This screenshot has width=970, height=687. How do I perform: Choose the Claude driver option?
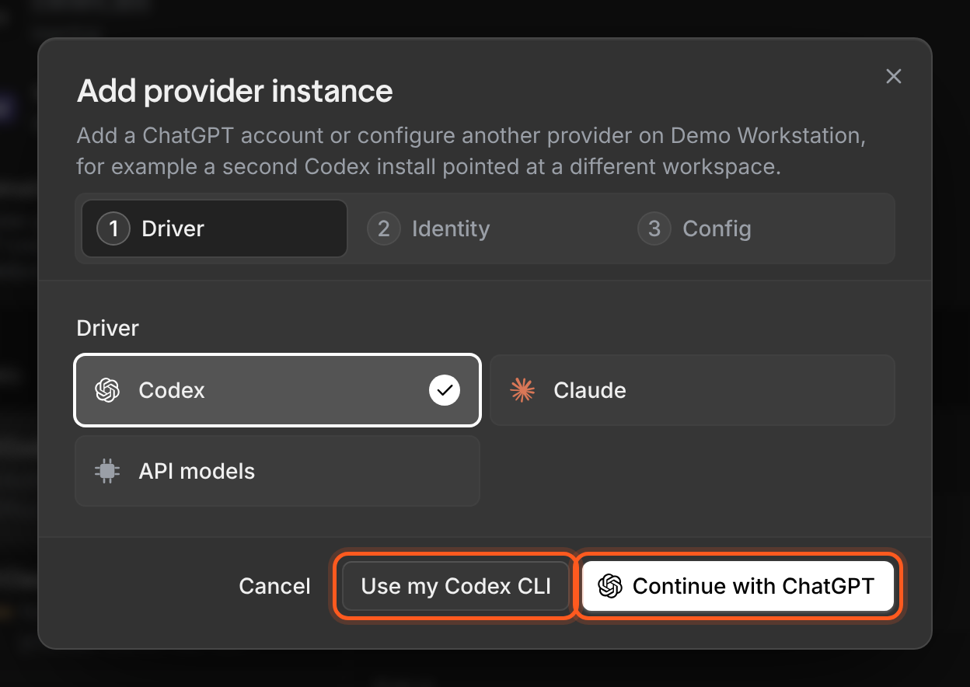point(693,390)
